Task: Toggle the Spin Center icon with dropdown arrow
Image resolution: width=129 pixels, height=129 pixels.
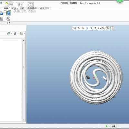Action: click(x=112, y=28)
